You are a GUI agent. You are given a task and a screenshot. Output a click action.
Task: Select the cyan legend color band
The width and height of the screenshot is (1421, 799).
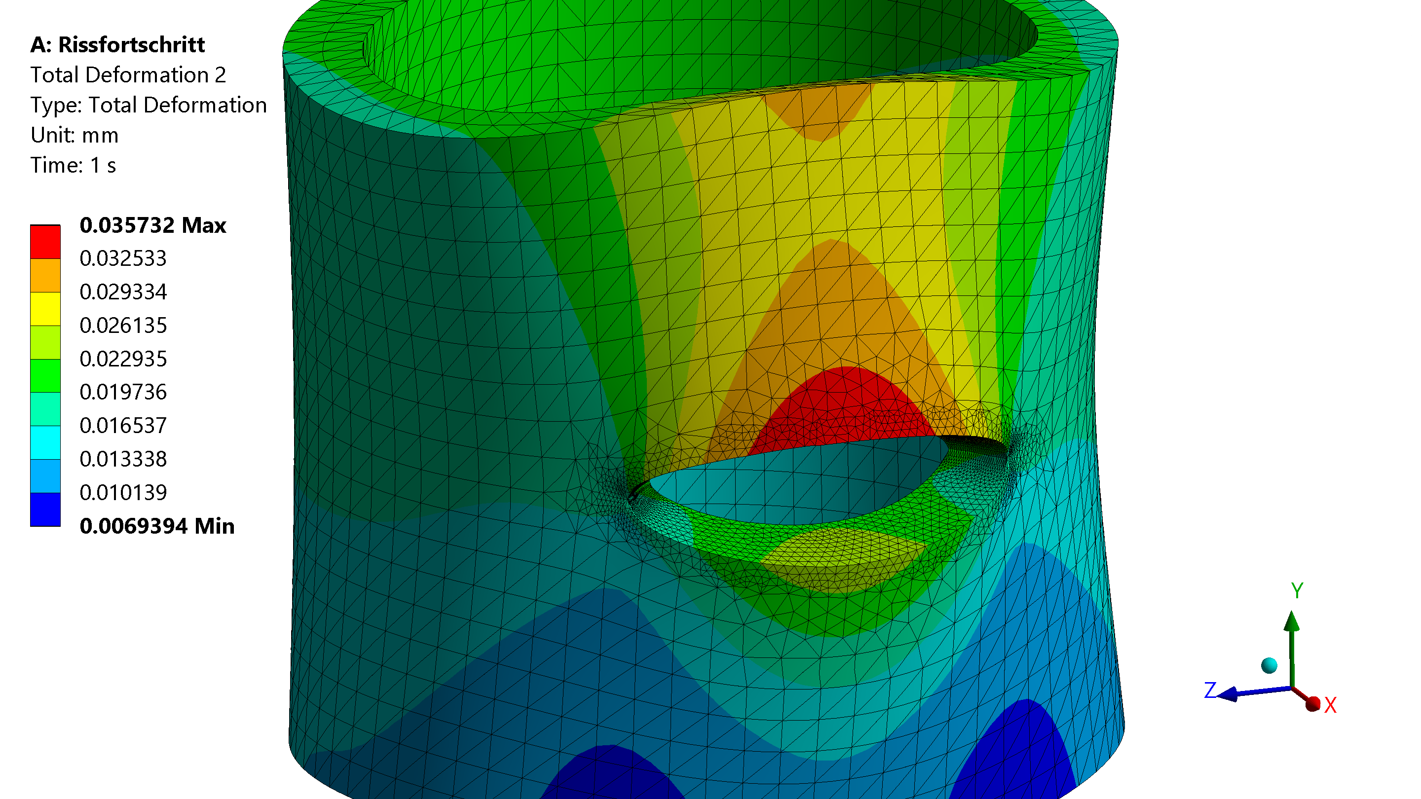point(45,442)
